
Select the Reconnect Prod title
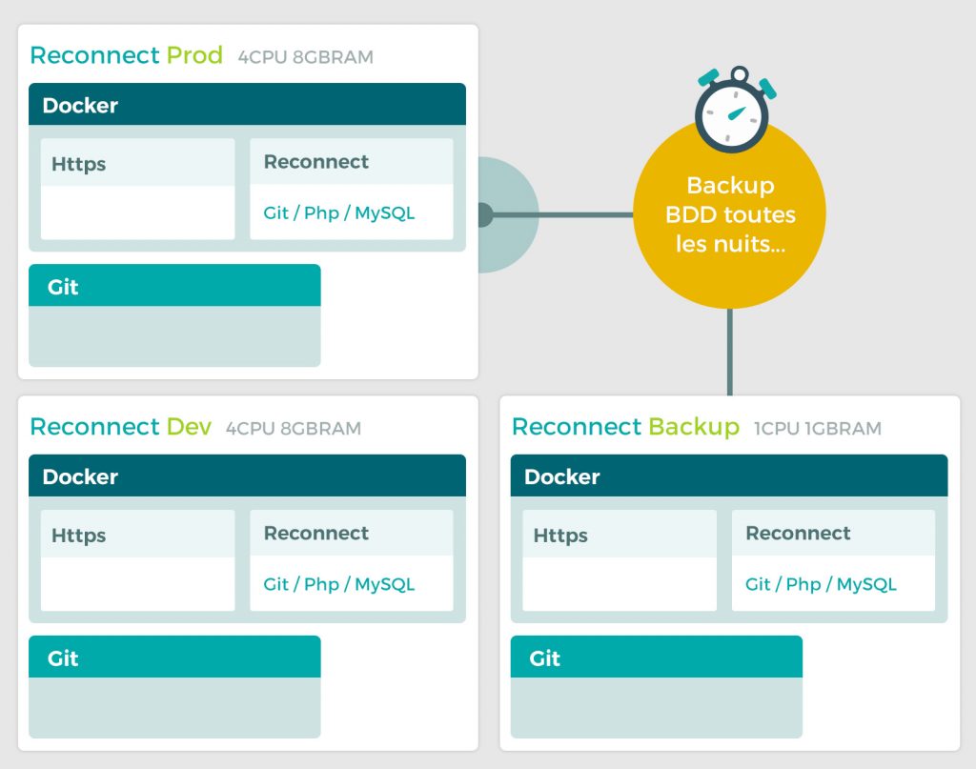tap(126, 55)
